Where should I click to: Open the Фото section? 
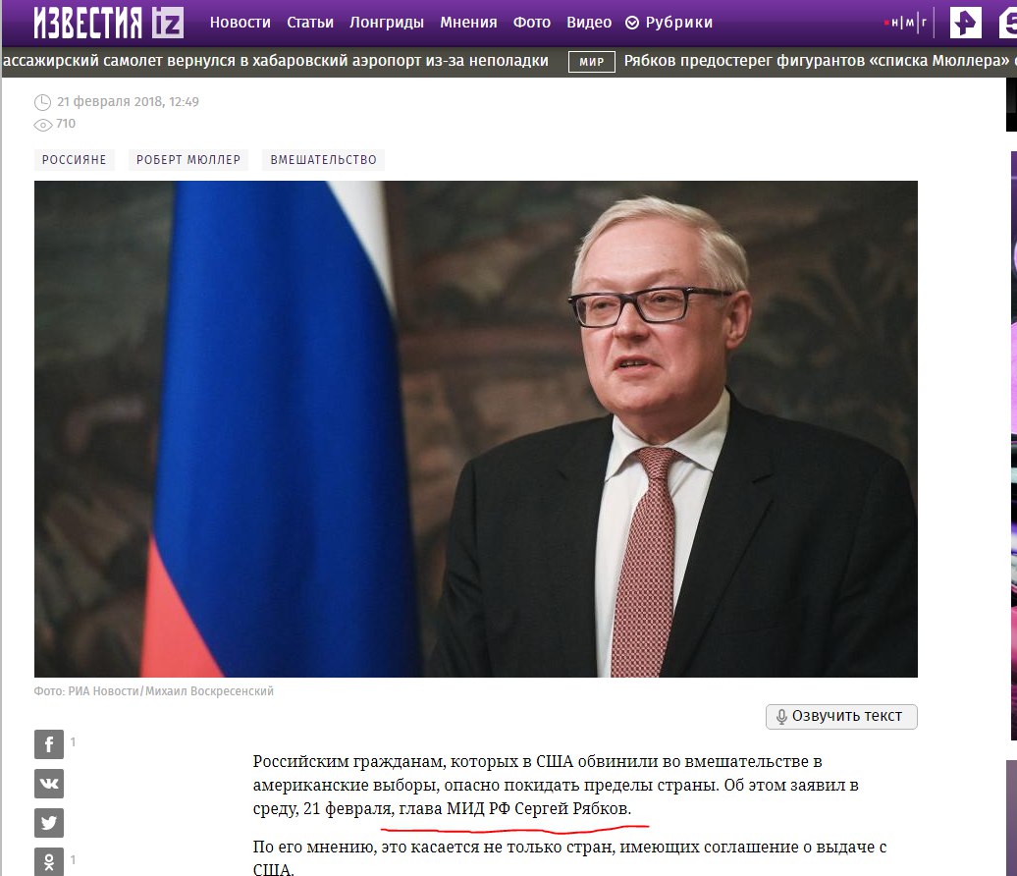click(532, 23)
